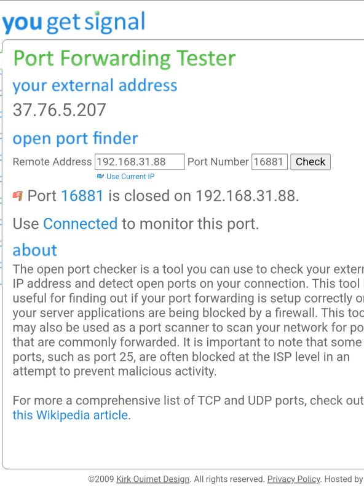Screen dimensions: 364x491
Task: Click the your external address heading
Action: coord(95,85)
